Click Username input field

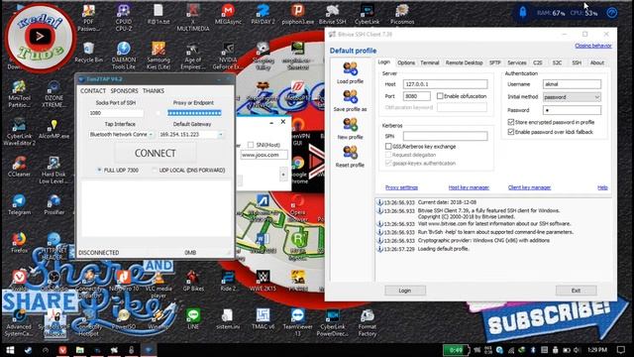tap(572, 84)
